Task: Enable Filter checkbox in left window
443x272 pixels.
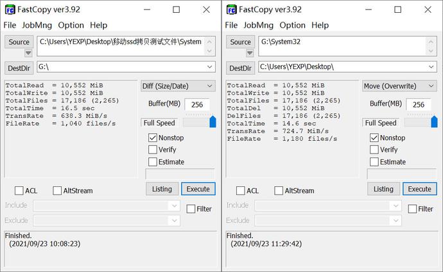Action: (191, 209)
